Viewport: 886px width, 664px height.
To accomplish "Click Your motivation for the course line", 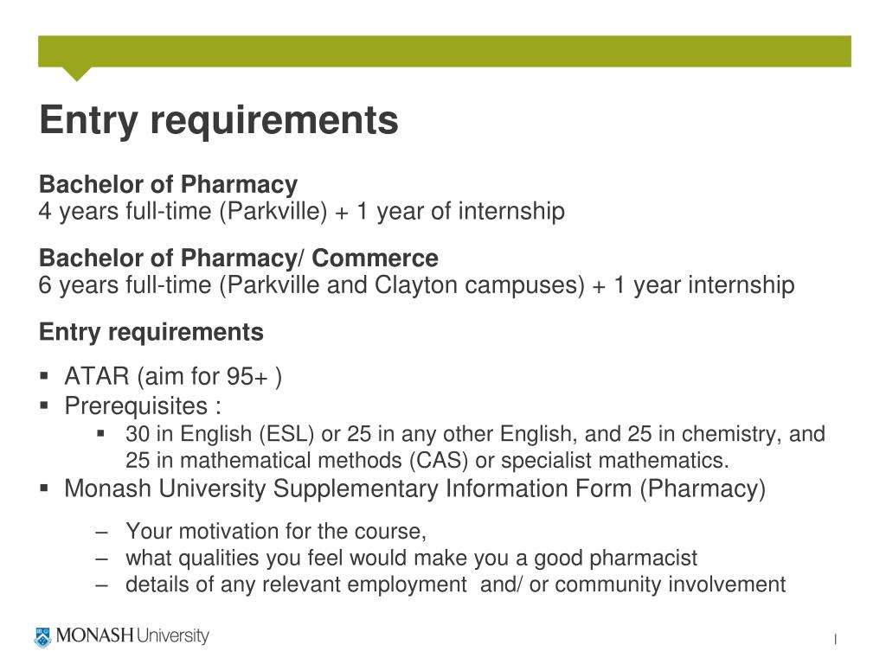I will click(276, 532).
